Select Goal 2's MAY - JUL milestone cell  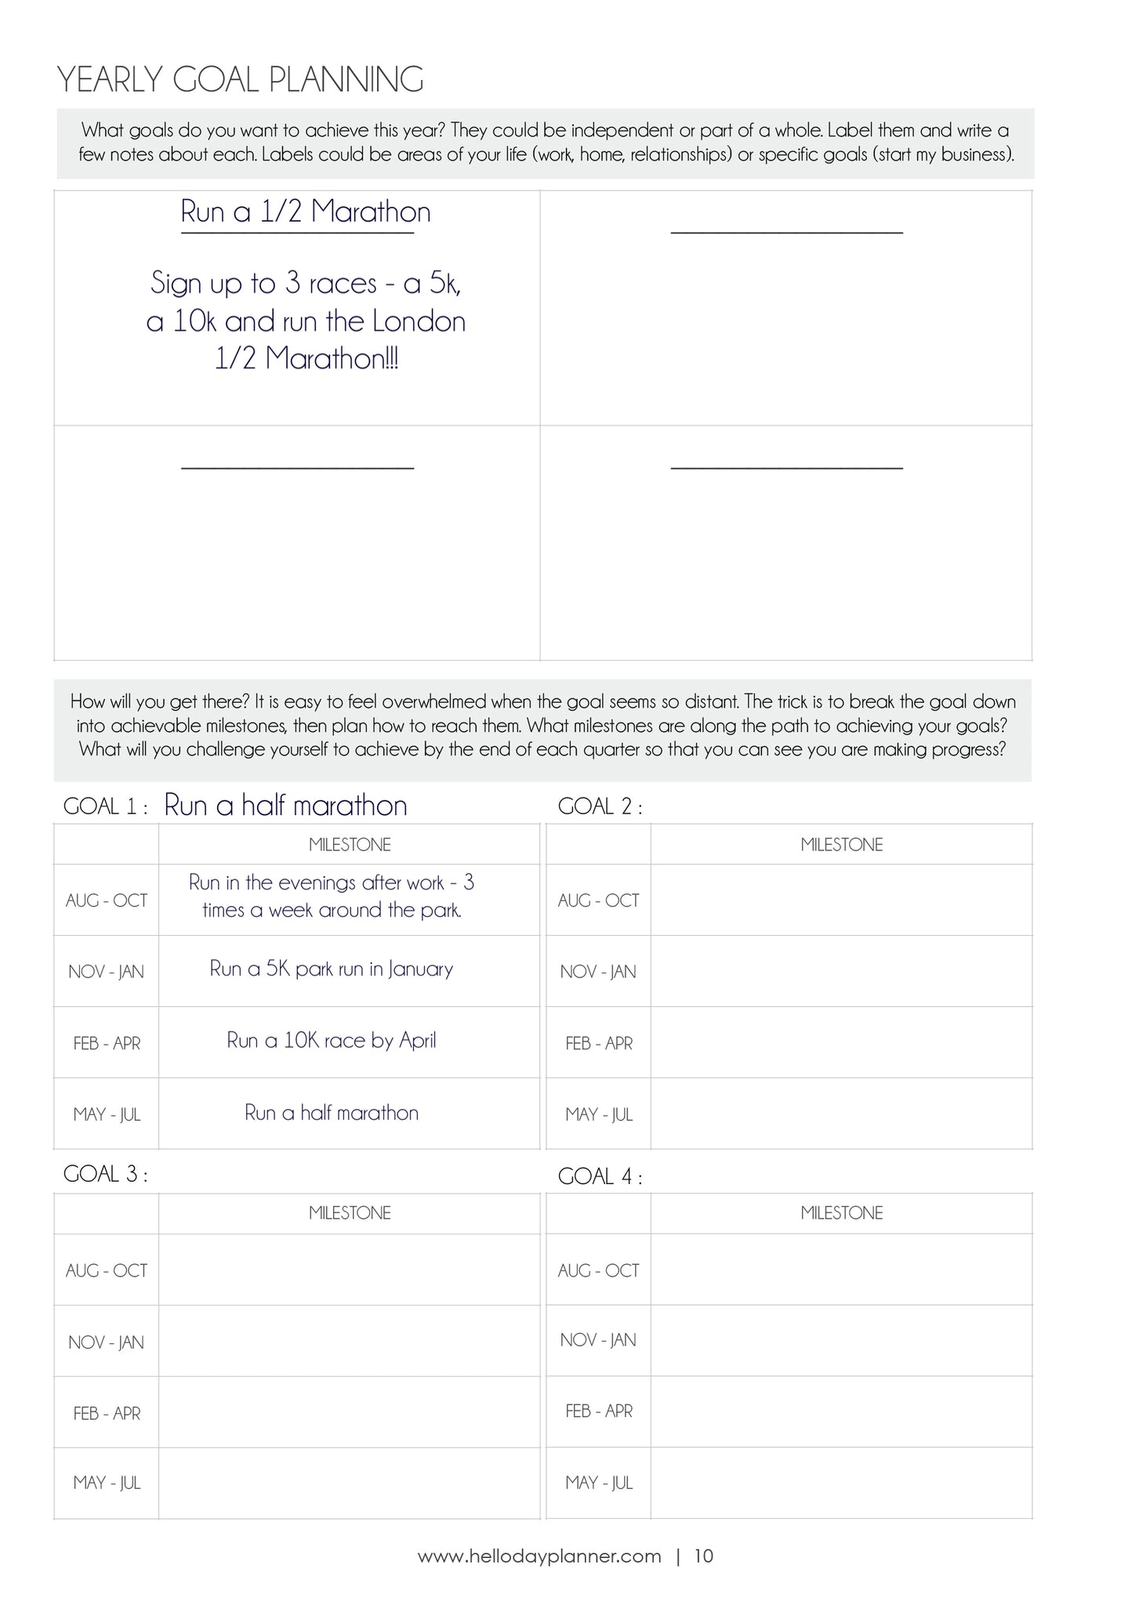[840, 1114]
